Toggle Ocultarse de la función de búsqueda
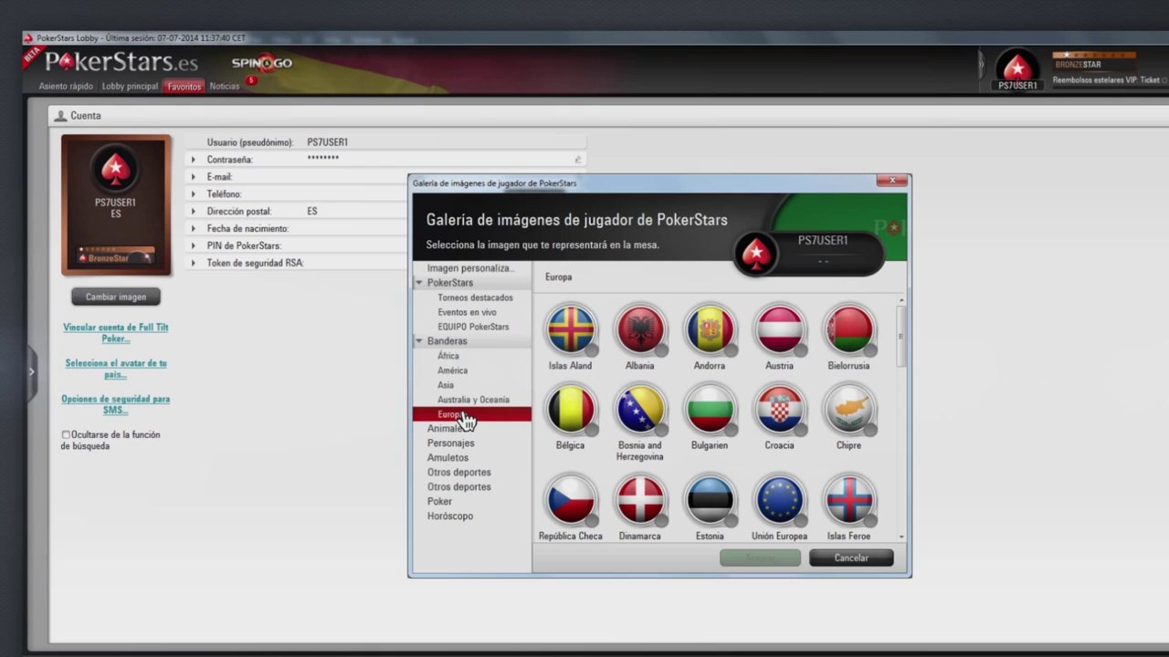Viewport: 1169px width, 657px height. tap(66, 435)
